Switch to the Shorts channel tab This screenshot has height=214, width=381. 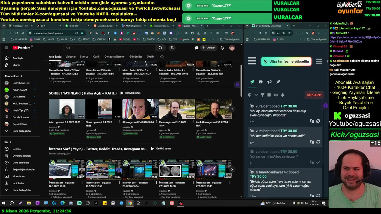(84, 56)
